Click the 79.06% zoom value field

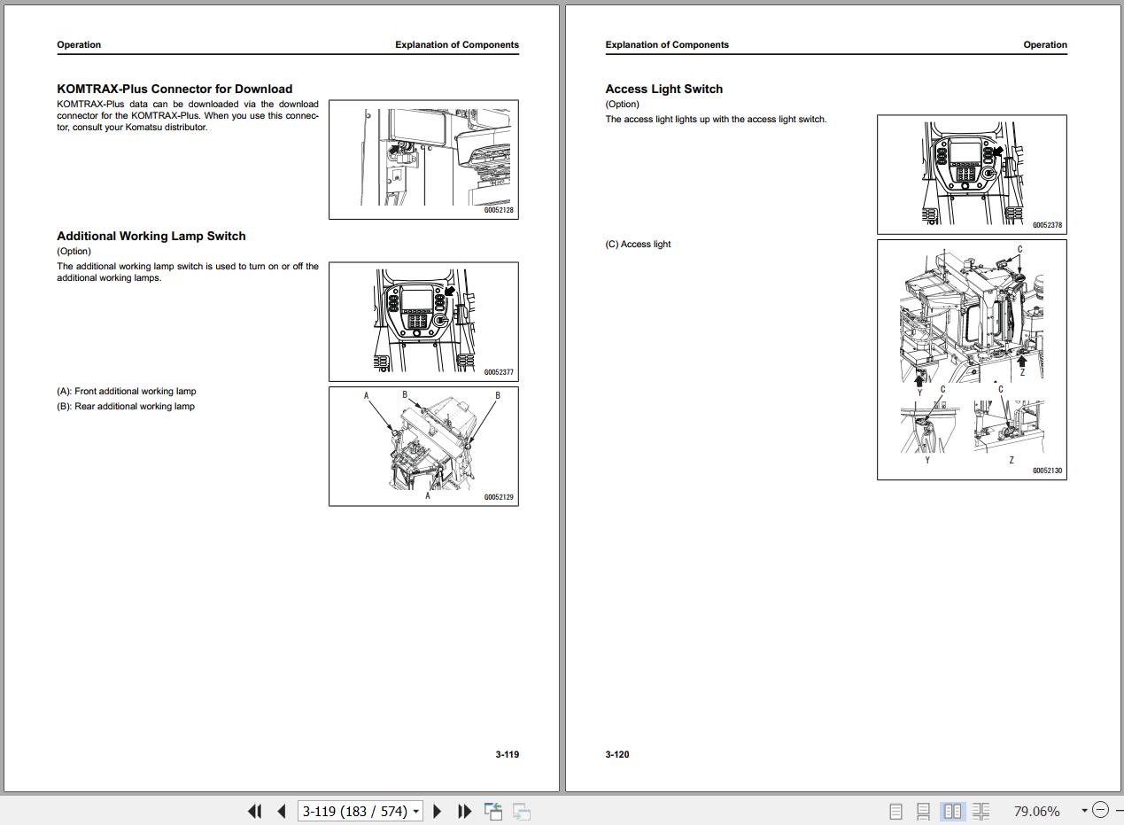click(x=1036, y=811)
